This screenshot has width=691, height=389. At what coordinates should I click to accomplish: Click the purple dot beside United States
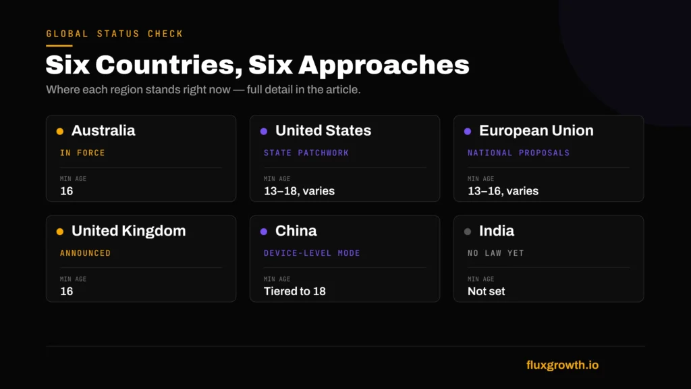pyautogui.click(x=264, y=132)
